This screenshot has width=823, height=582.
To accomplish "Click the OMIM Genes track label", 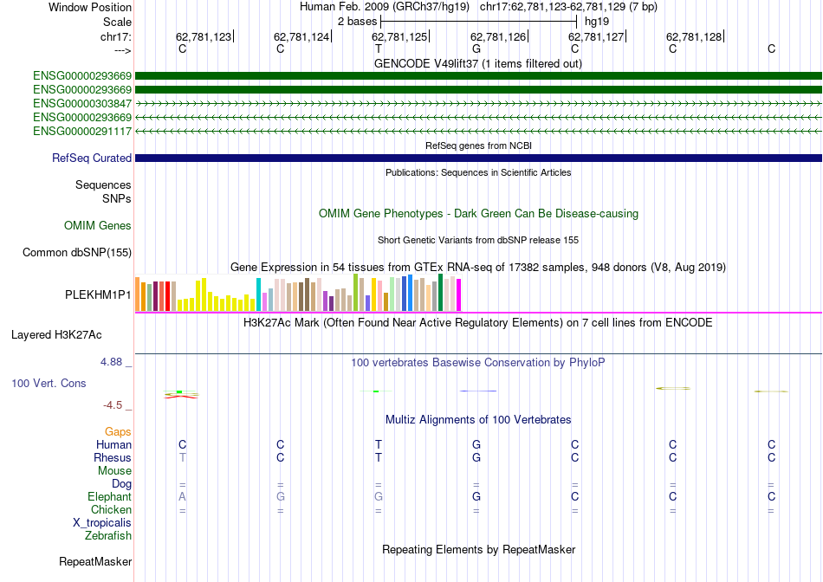I will [x=98, y=226].
